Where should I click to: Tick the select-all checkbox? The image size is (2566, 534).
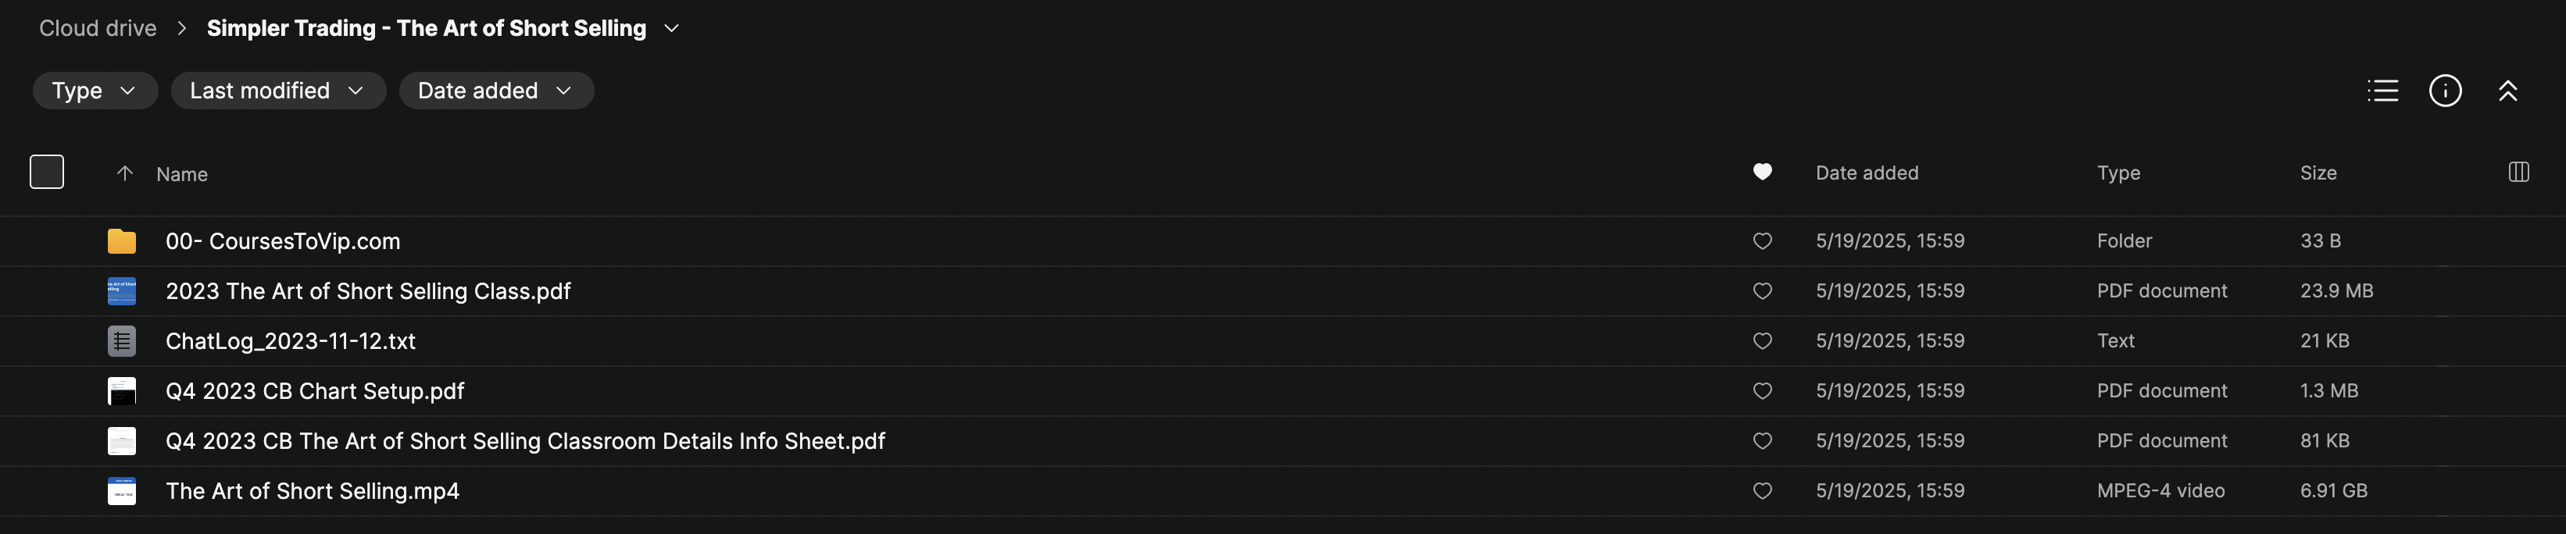(47, 172)
